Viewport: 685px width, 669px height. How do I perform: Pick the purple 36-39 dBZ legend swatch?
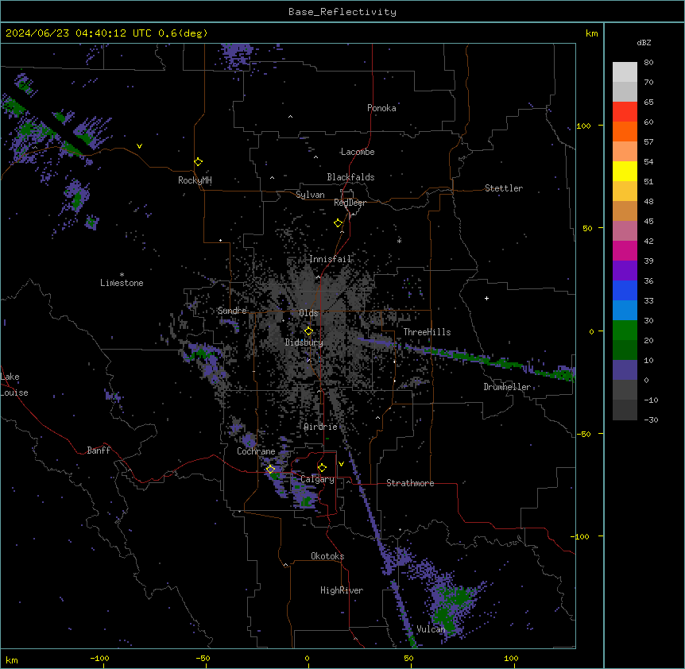coord(625,270)
